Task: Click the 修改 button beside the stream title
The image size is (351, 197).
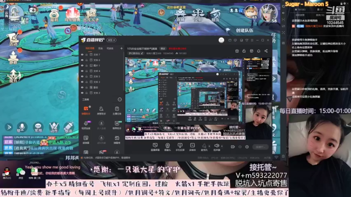Action: click(x=163, y=49)
